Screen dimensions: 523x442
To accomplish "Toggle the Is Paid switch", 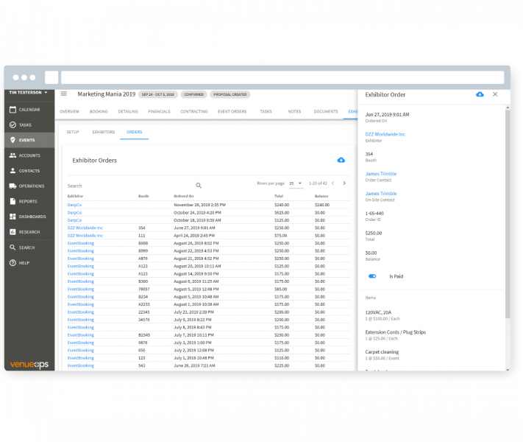I will pos(372,276).
